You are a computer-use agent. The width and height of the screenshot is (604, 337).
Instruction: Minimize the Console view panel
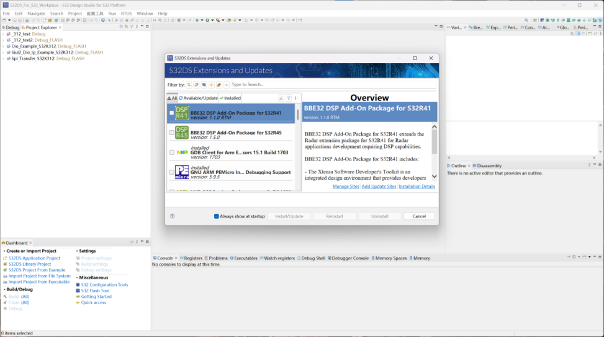point(594,257)
